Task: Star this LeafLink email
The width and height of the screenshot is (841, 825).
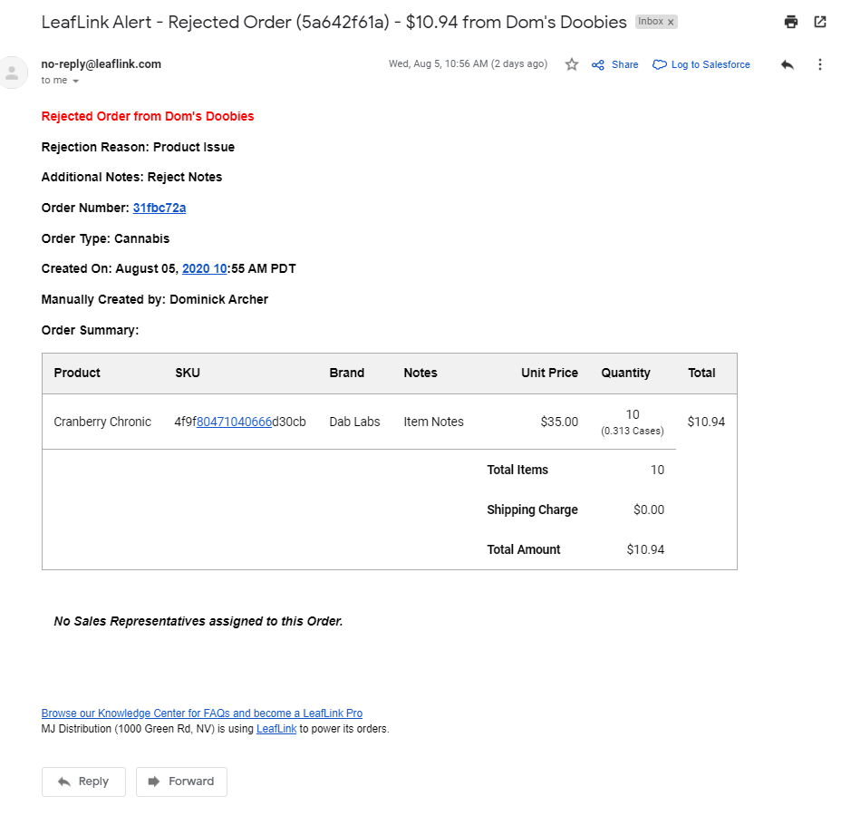Action: click(572, 64)
